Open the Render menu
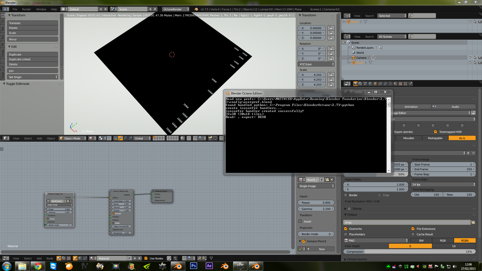This screenshot has height=271, width=482. pos(26,9)
